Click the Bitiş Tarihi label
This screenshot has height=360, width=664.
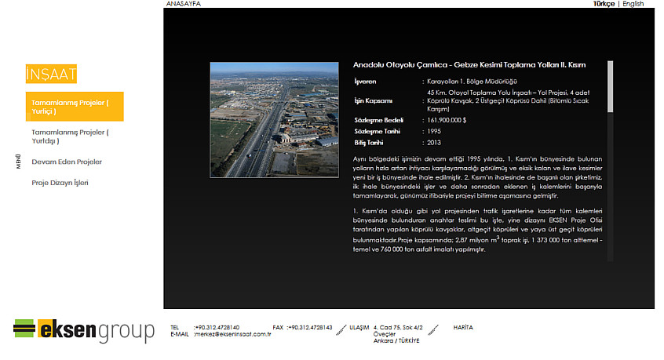[368, 143]
